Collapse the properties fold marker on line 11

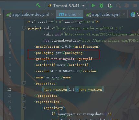click(24, 83)
